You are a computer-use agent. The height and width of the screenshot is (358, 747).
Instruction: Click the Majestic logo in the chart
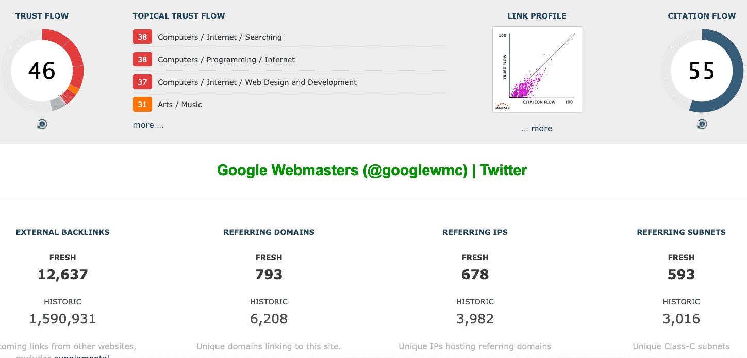[x=503, y=106]
